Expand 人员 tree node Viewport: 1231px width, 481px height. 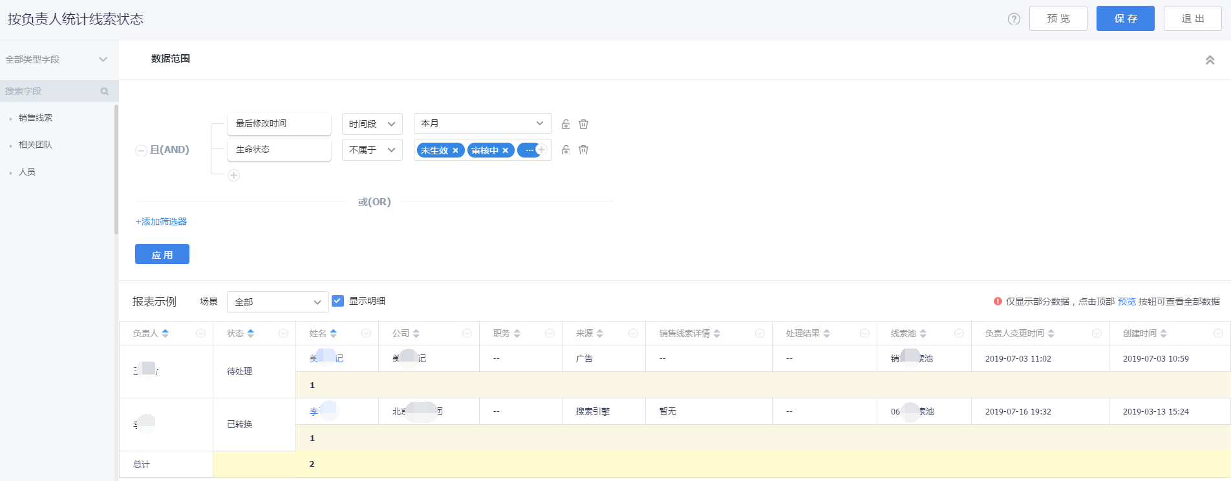tap(11, 172)
